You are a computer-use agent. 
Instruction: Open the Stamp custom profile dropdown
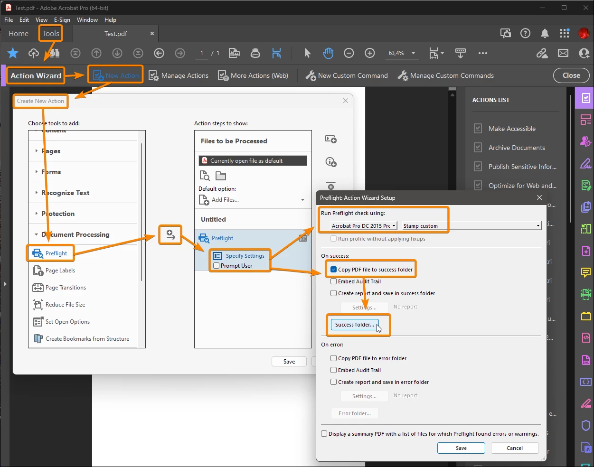tap(471, 226)
